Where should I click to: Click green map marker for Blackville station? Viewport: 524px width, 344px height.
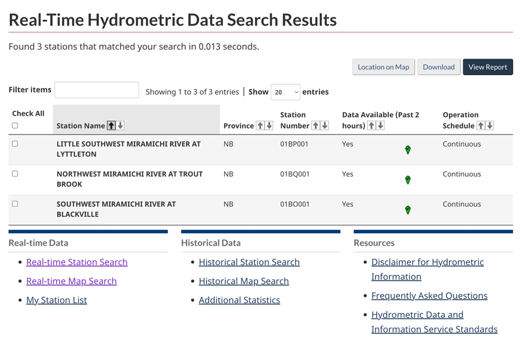coord(408,210)
